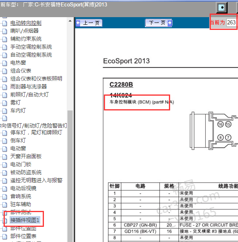Select 雨刮器与洗涤器 in the tree

pyautogui.click(x=28, y=87)
